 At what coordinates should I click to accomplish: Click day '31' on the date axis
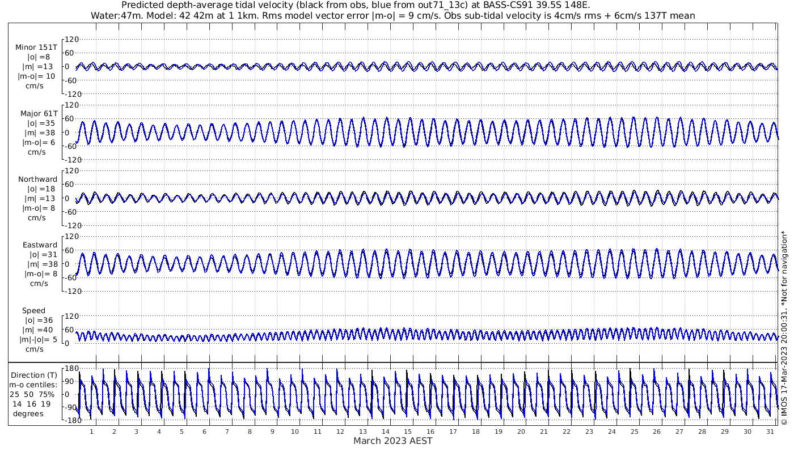[770, 431]
